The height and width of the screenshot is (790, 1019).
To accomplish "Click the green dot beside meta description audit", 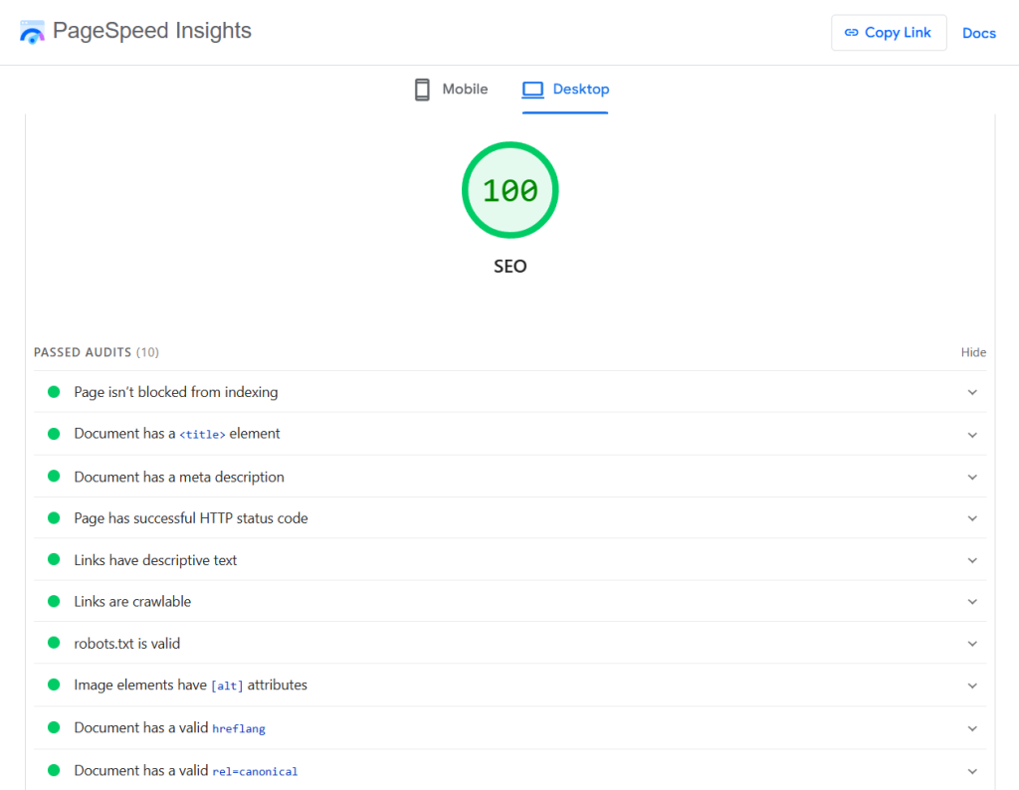I will tap(54, 477).
